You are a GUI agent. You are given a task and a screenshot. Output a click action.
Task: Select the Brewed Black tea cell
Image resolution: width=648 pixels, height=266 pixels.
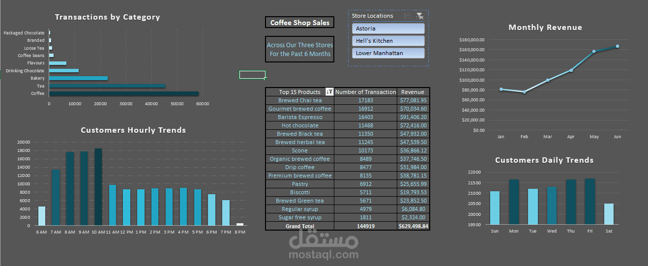point(300,134)
